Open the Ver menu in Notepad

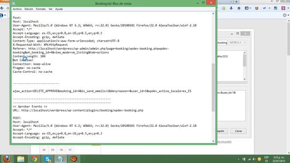tap(50, 9)
